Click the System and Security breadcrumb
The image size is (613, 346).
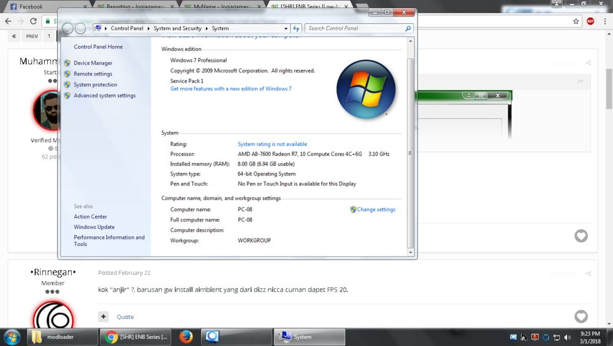[x=178, y=28]
